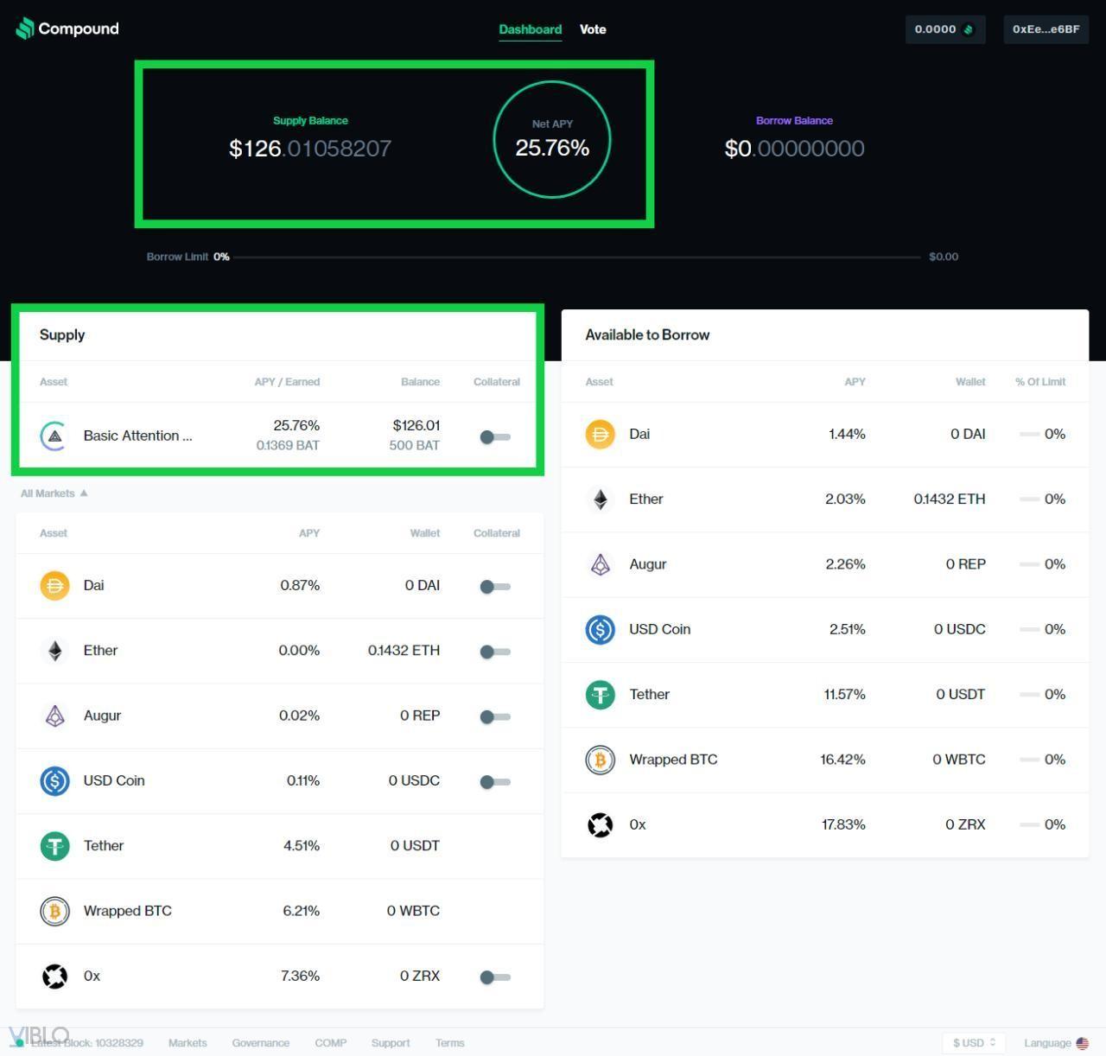Open the Terms footer link

pyautogui.click(x=449, y=1043)
